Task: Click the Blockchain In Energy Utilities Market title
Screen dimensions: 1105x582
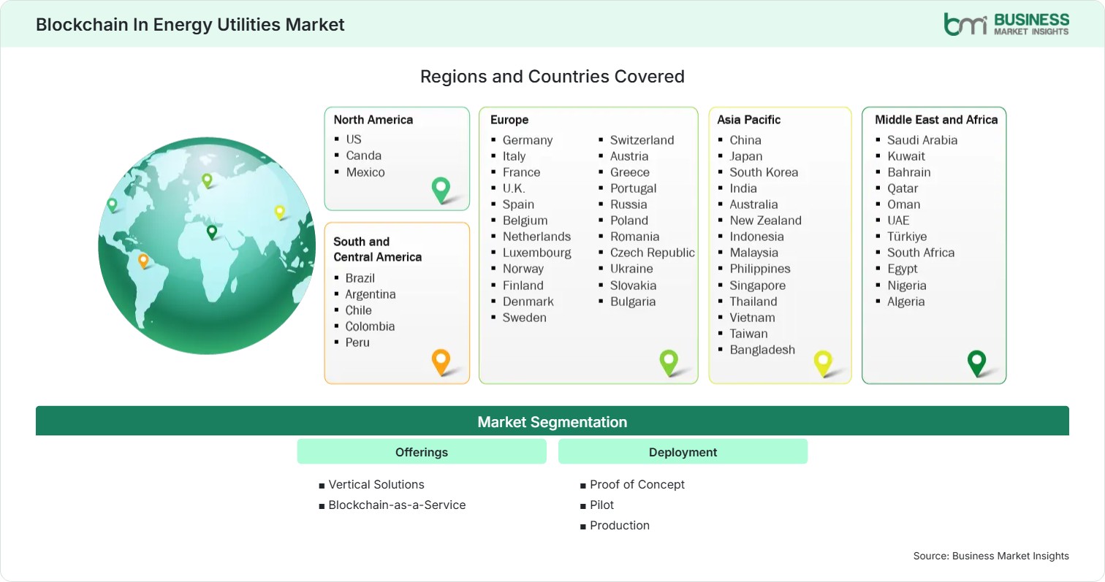Action: tap(190, 24)
